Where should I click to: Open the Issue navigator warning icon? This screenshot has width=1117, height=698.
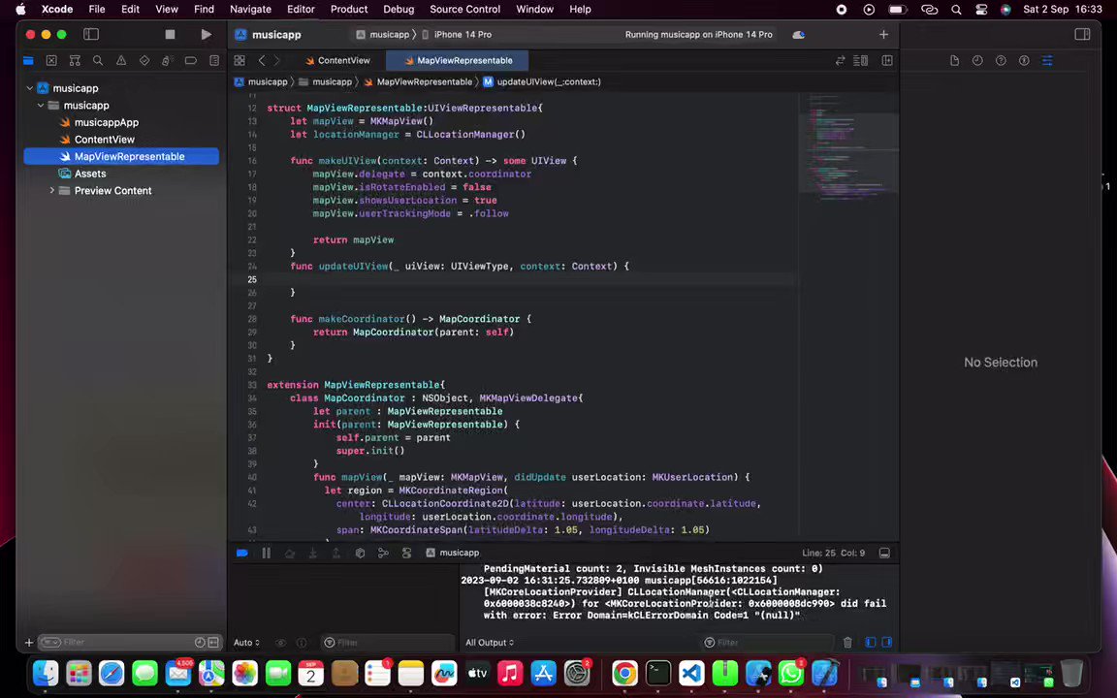(x=121, y=60)
